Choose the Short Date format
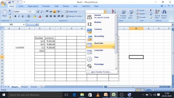Image resolution: width=174 pixels, height=98 pixels. click(100, 45)
